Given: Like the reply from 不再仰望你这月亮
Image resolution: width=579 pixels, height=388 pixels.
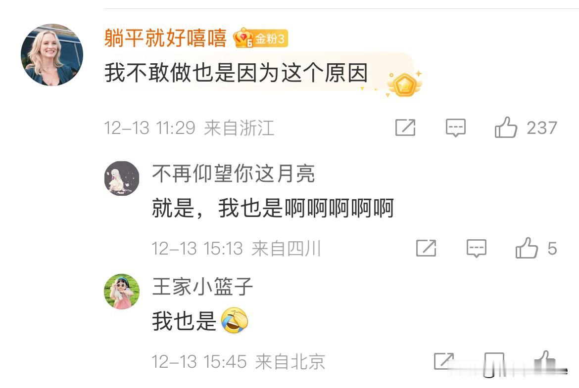Looking at the screenshot, I should (527, 248).
